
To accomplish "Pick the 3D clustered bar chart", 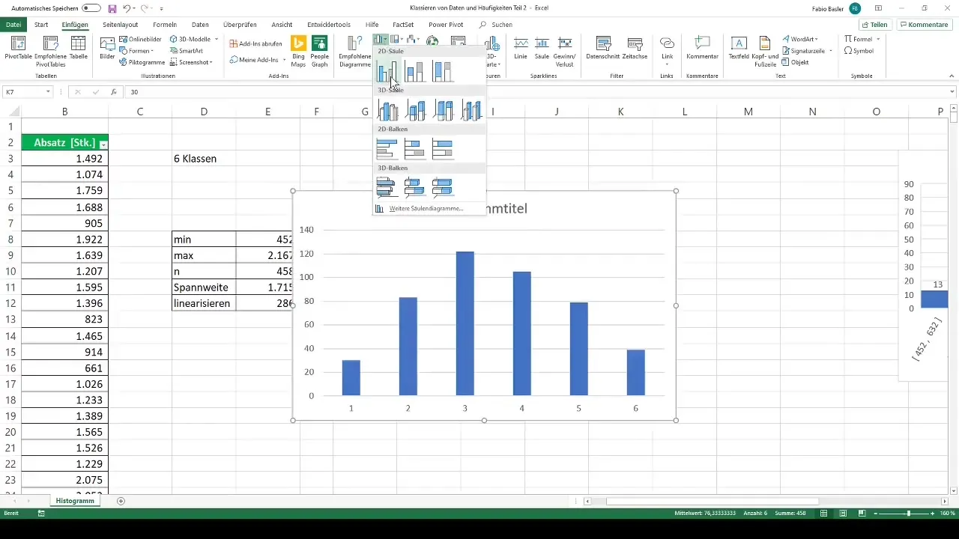I will pos(387,187).
